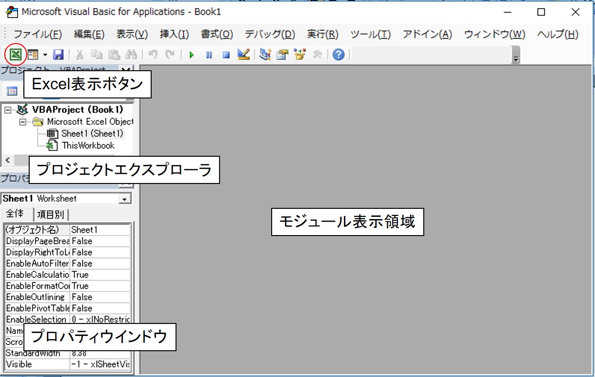Open the dropdown arrow beside Insert UserForm
The height and width of the screenshot is (377, 595).
[45, 55]
